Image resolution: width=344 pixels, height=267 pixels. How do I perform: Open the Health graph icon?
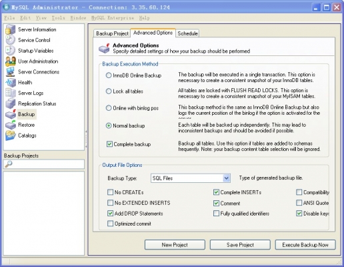(11, 83)
